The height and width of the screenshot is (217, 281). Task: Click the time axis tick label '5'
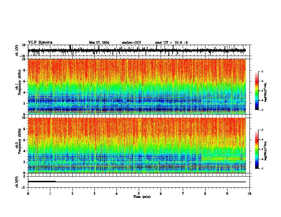click(139, 194)
